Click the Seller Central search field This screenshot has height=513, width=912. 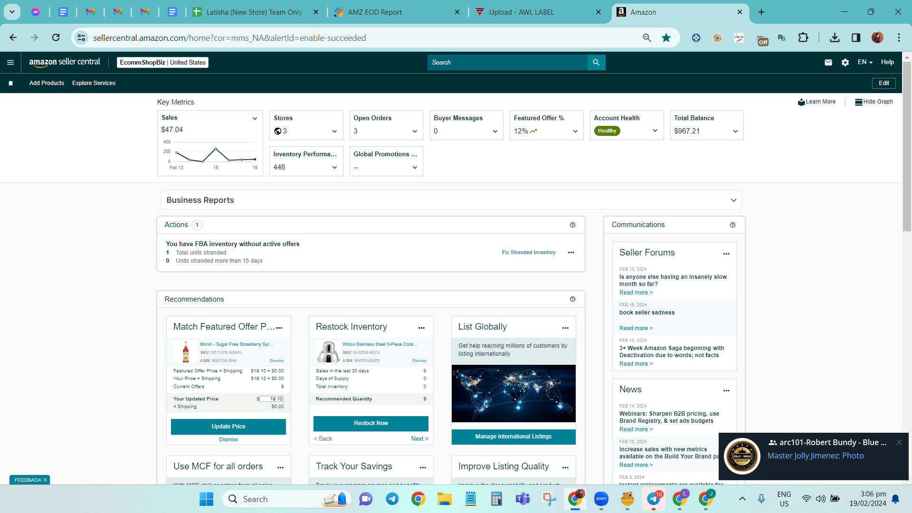[507, 62]
